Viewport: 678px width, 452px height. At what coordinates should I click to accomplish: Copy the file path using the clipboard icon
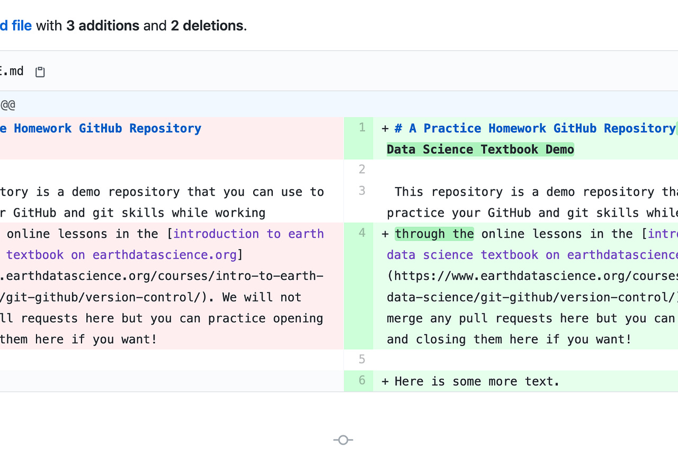point(40,71)
